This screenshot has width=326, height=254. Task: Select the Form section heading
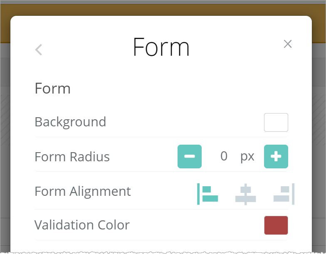52,89
